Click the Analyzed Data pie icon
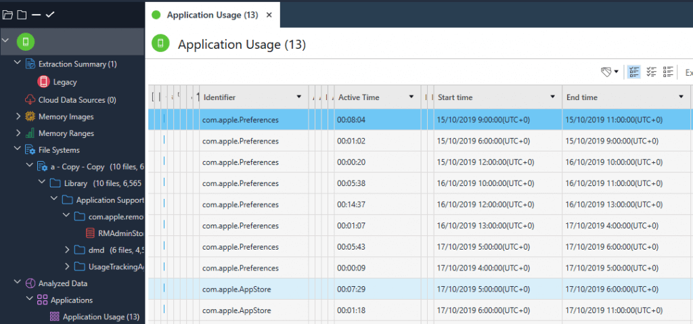 30,283
